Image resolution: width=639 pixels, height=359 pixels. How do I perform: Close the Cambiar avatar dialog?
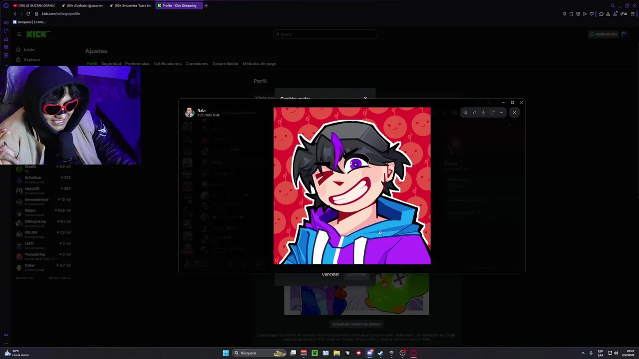[x=365, y=98]
